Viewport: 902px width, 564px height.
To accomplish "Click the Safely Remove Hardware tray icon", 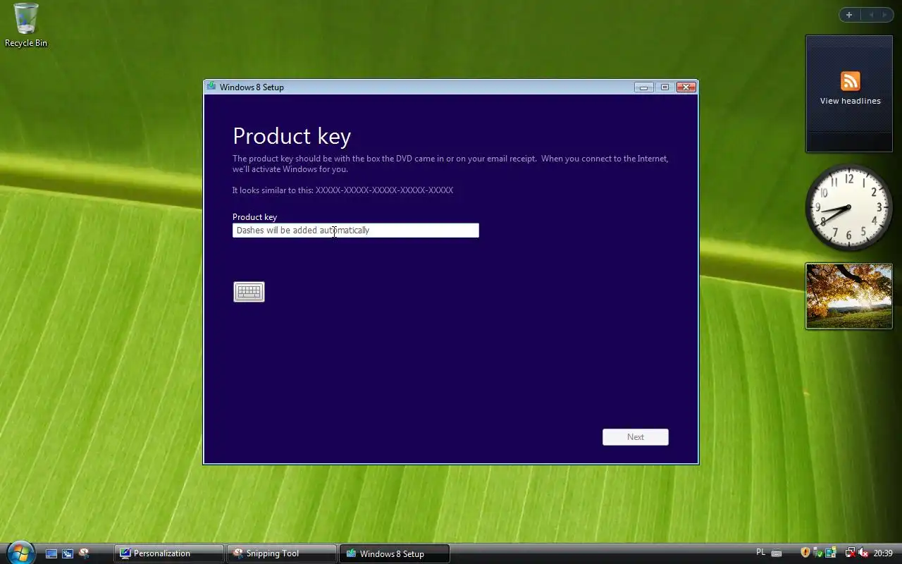I will click(817, 553).
